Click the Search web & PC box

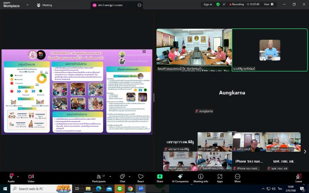tap(41, 189)
